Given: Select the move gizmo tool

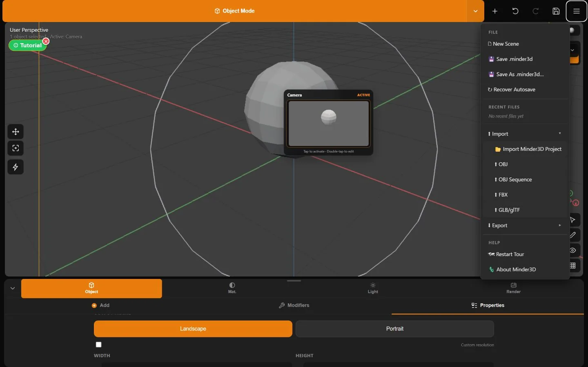Looking at the screenshot, I should tap(16, 132).
